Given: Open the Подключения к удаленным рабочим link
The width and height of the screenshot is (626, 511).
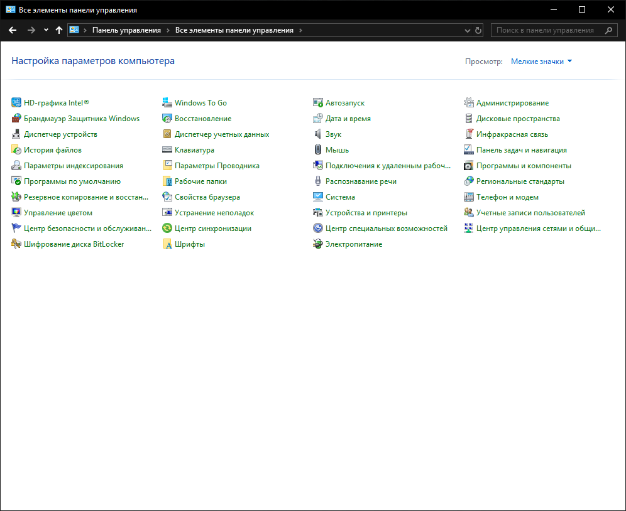Looking at the screenshot, I should (x=388, y=166).
